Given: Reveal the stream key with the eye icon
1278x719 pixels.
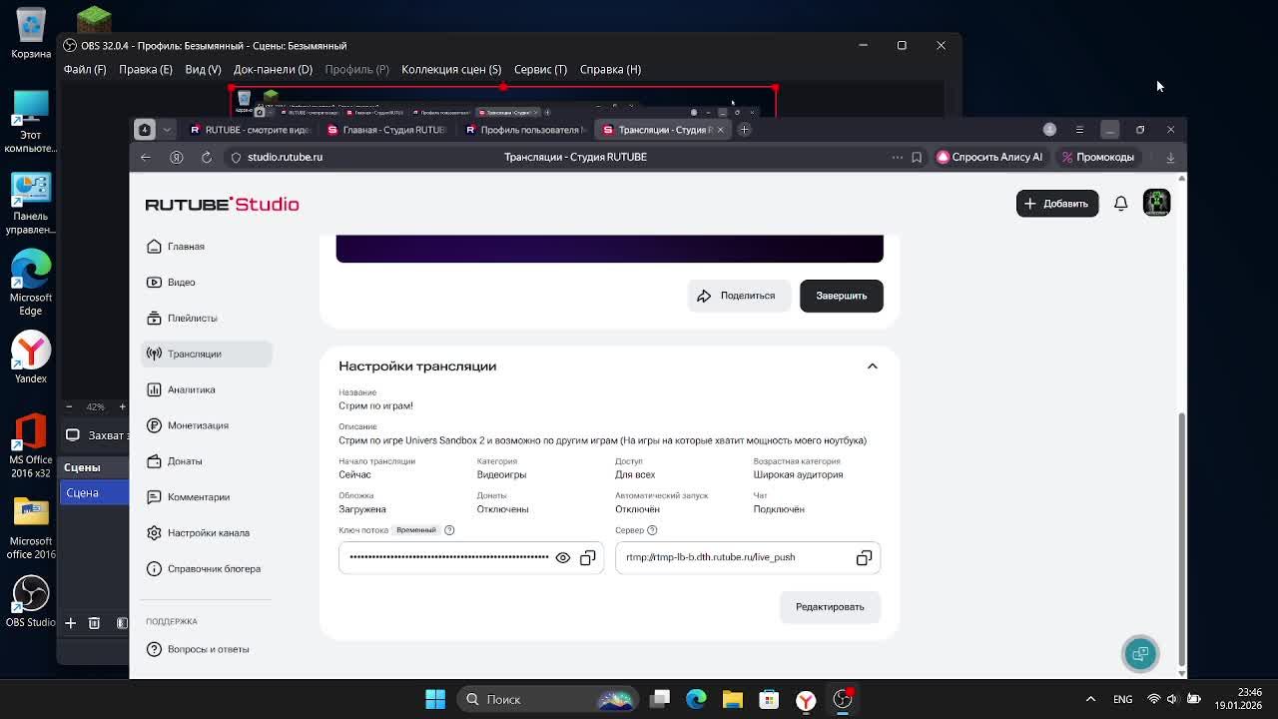Looking at the screenshot, I should (563, 558).
